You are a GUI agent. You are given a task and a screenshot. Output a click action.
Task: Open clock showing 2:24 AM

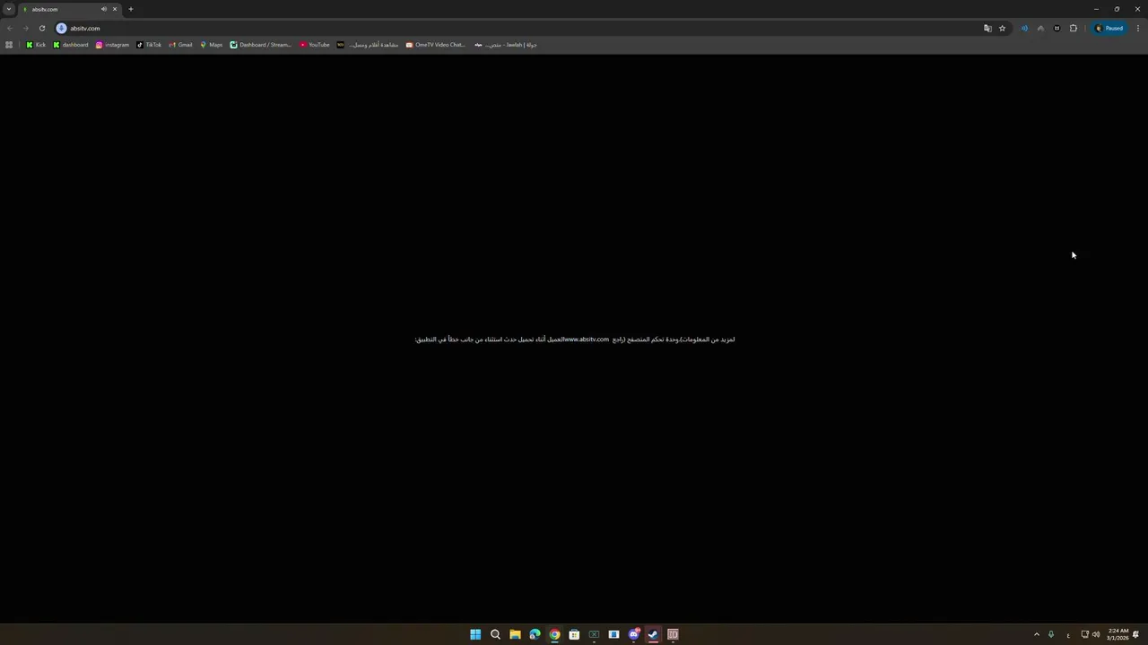click(x=1118, y=634)
